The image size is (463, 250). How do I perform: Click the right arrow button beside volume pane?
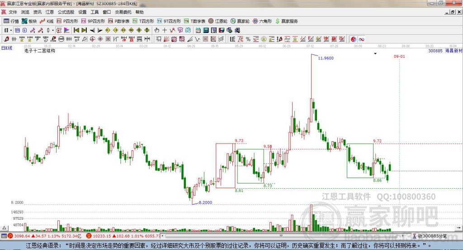458,228
